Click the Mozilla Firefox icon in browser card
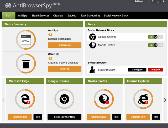168x128 pixels. (x=104, y=99)
